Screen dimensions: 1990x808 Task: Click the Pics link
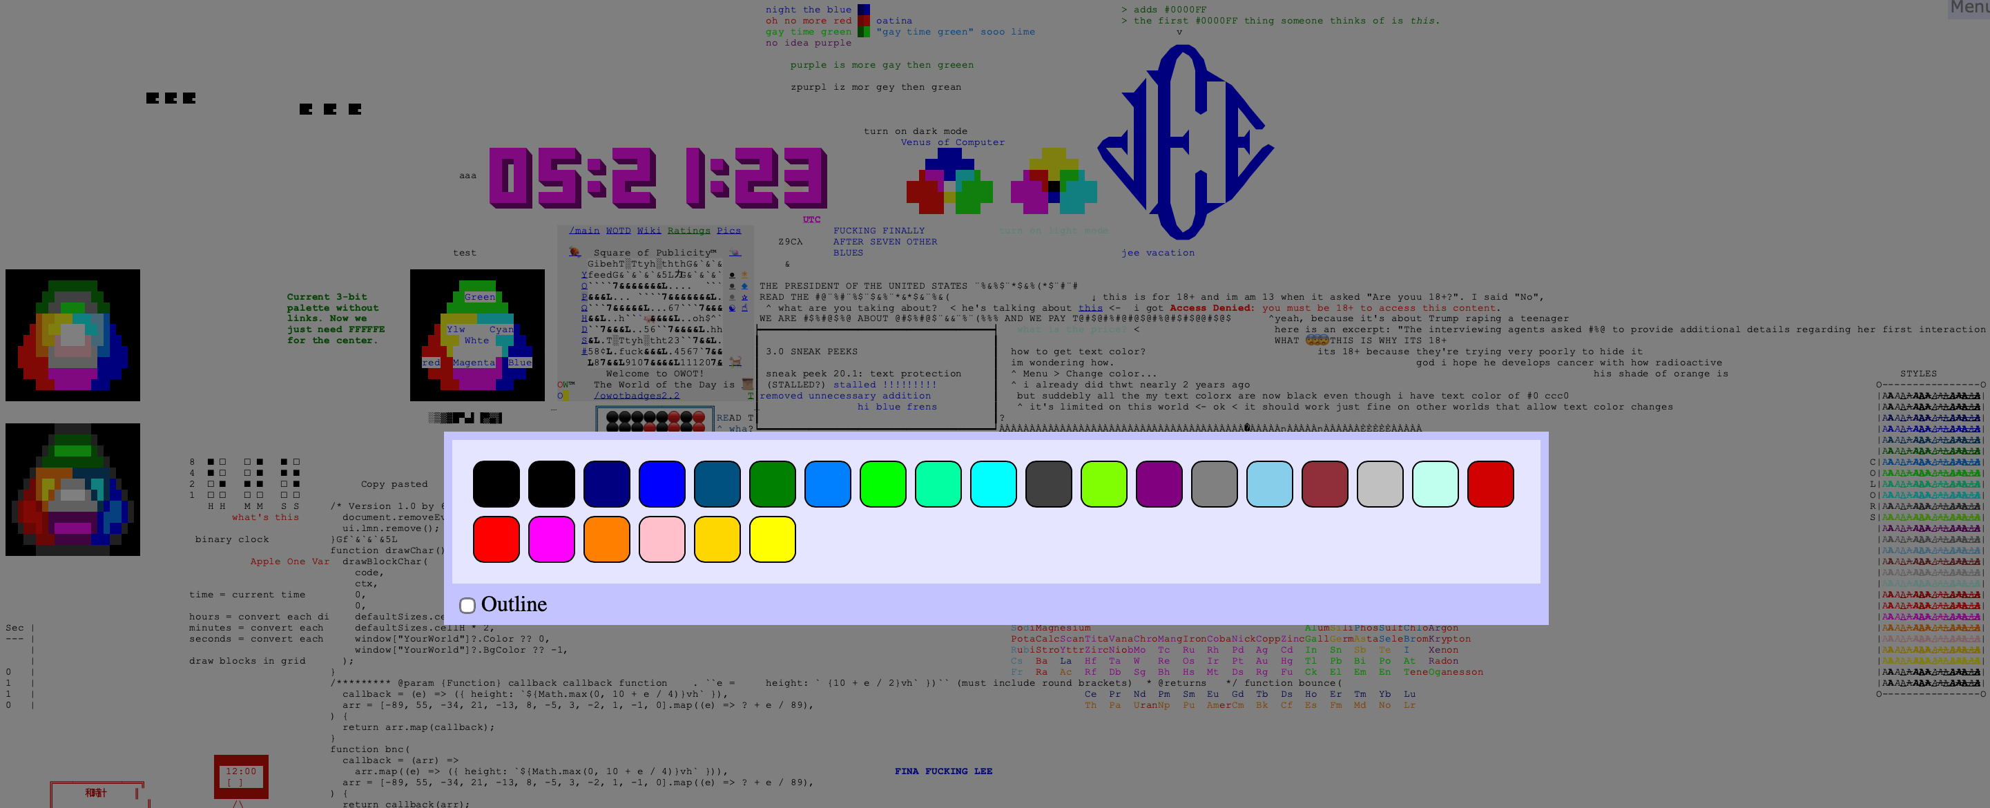(728, 230)
